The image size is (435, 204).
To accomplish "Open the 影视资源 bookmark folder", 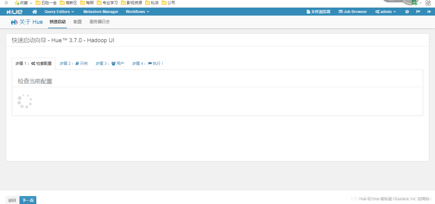I will click(x=132, y=3).
